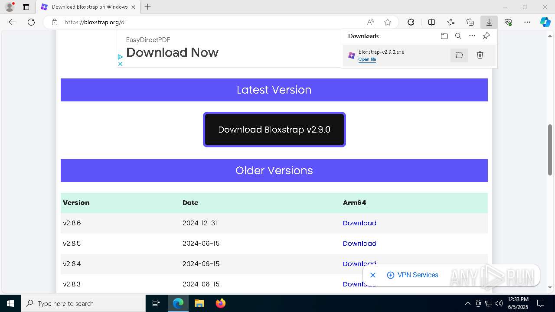Download v2.8.5 Arm64 build

pos(359,244)
